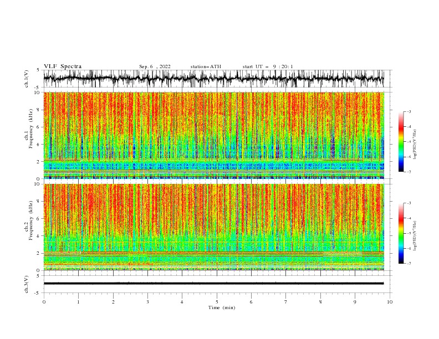Click the flat ch.3 voltage trace
Viewport: 439px width, 339px height.
click(213, 284)
